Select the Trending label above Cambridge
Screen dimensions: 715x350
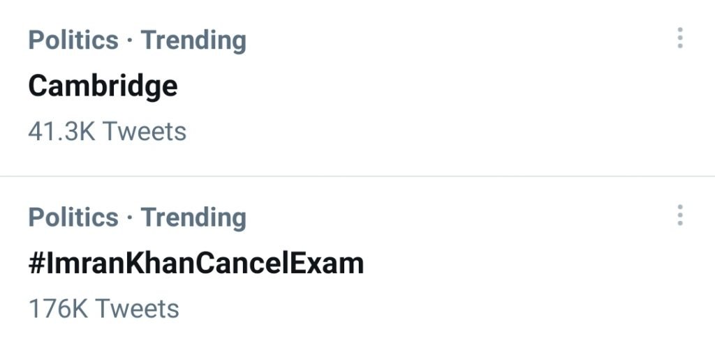click(193, 40)
